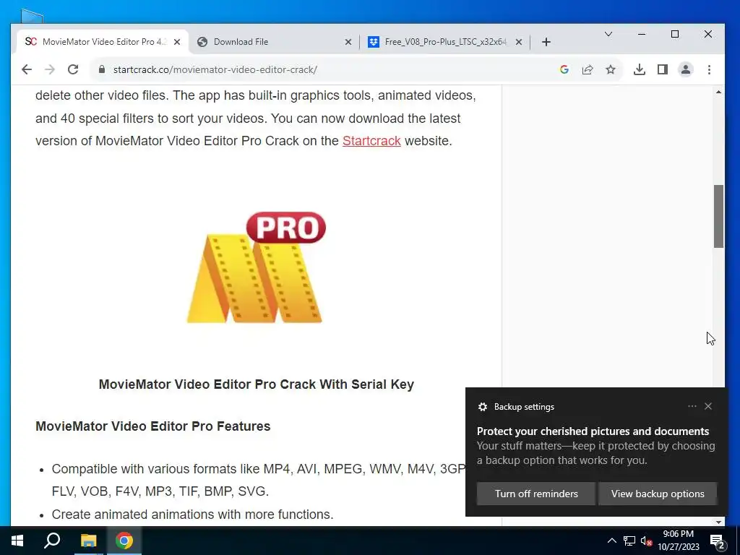Click the MovieMator PRO logo image

[257, 267]
